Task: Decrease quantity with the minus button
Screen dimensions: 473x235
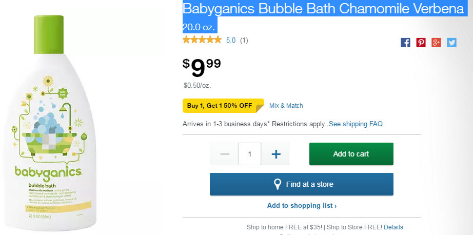Action: click(224, 154)
